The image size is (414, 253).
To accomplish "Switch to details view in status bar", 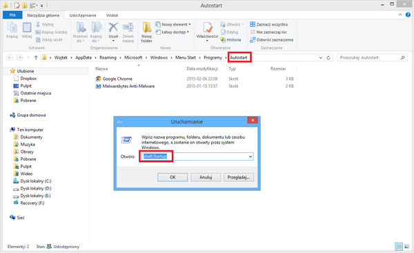I will tap(399, 247).
